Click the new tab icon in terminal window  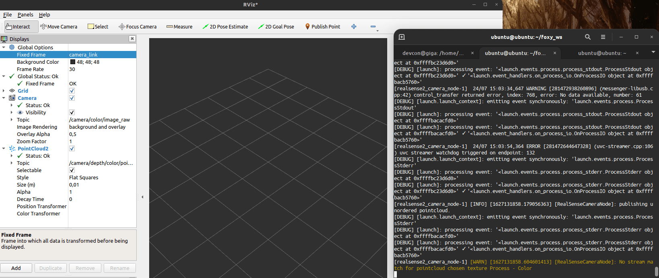click(x=401, y=37)
